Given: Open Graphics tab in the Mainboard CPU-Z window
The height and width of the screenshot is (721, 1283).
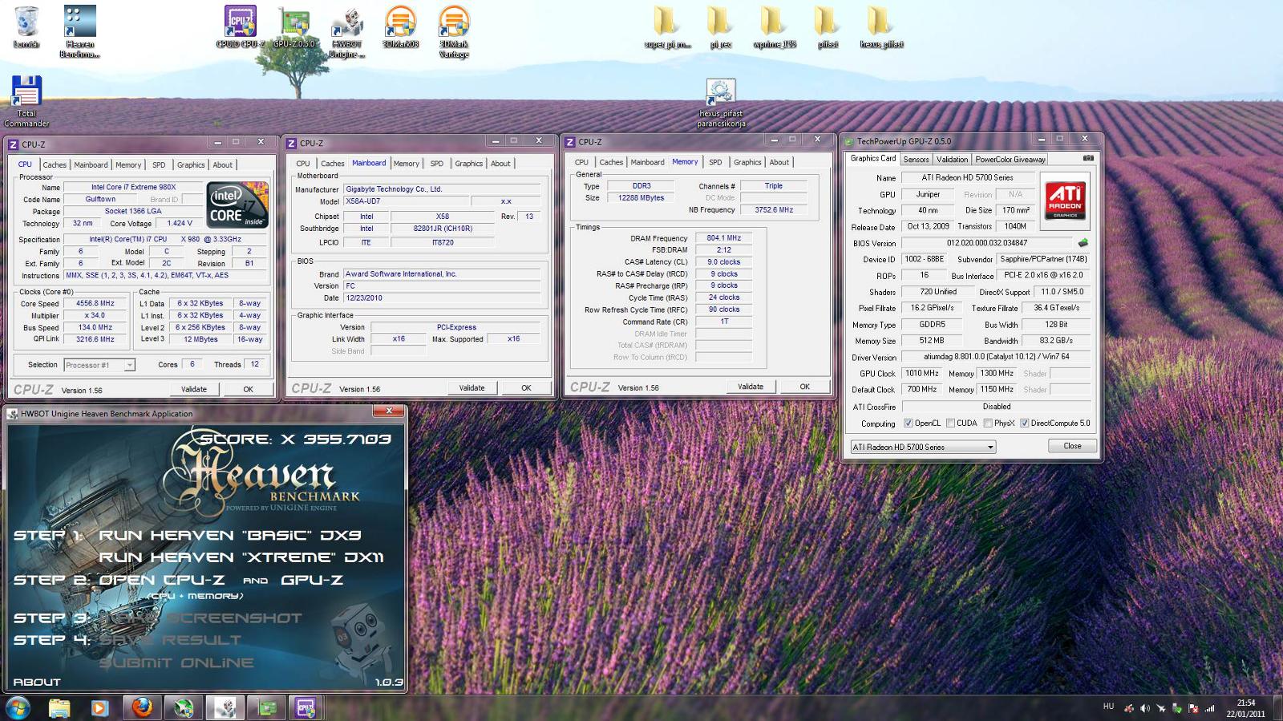Looking at the screenshot, I should pyautogui.click(x=468, y=164).
